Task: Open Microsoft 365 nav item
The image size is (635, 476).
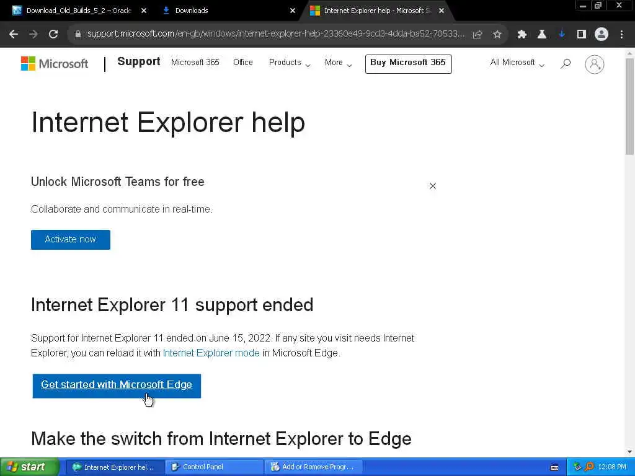Action: (195, 63)
